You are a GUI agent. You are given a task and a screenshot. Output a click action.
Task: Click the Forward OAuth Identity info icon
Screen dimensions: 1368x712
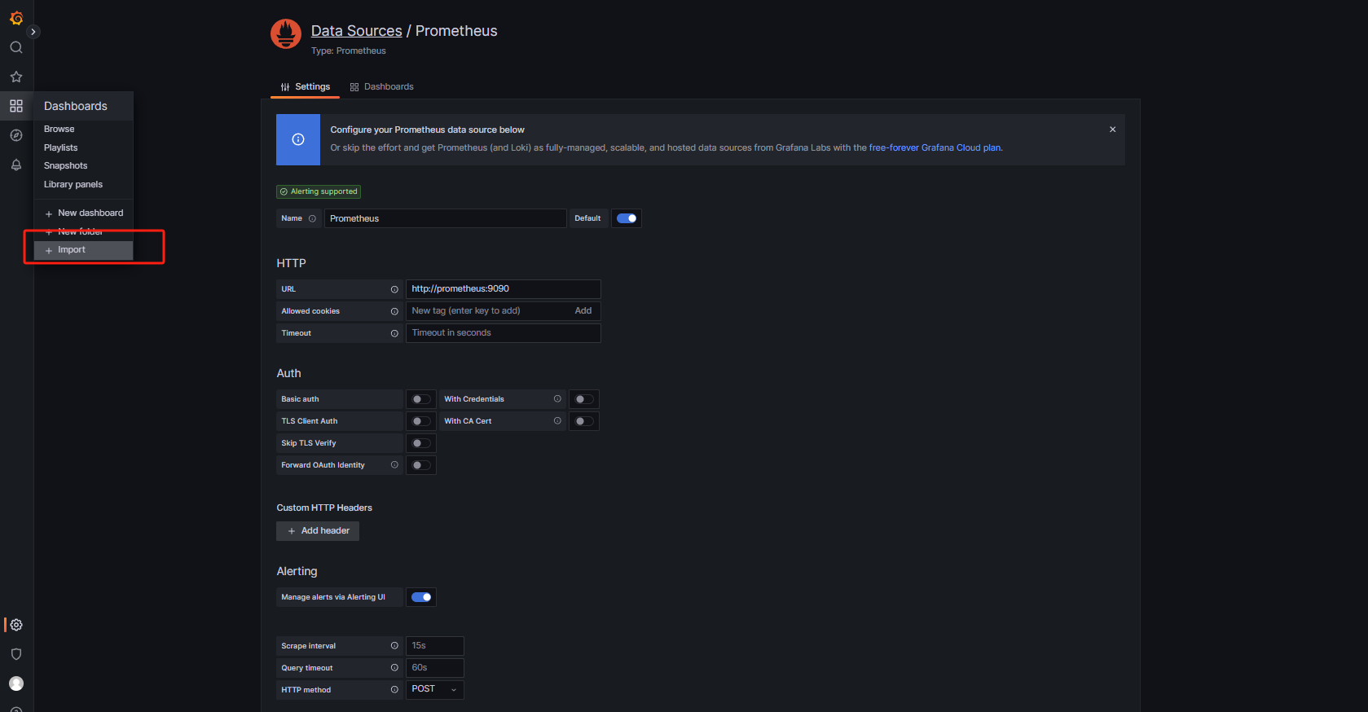coord(394,465)
